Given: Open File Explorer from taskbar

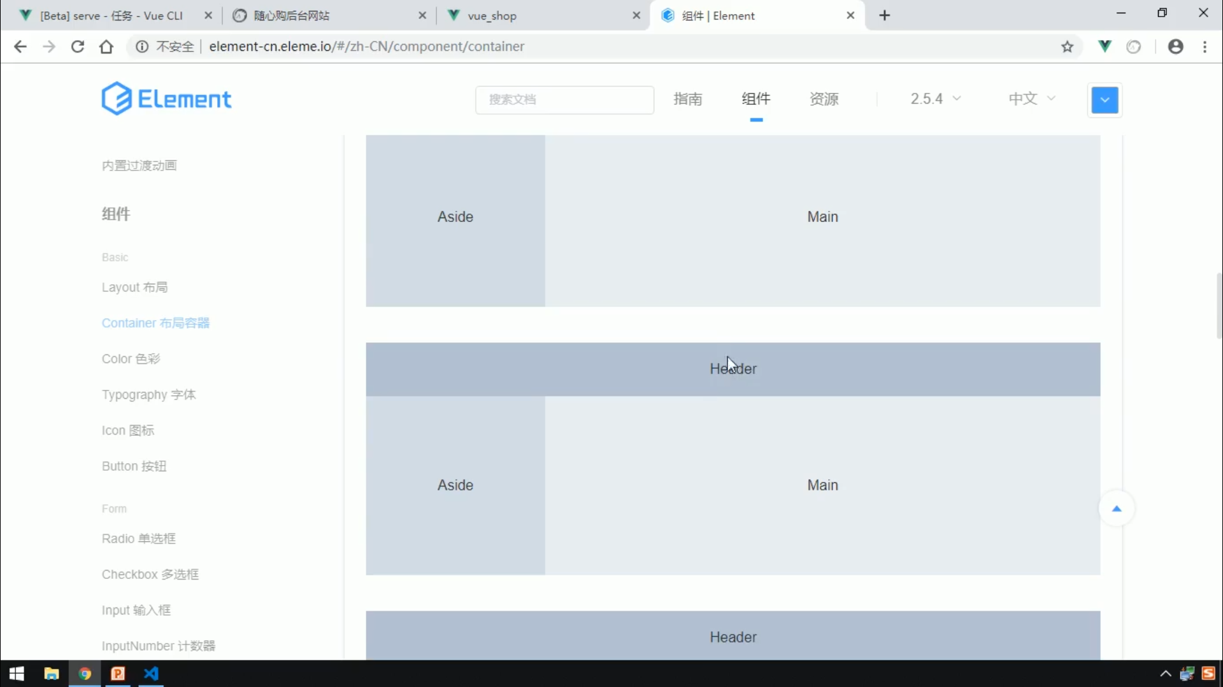Looking at the screenshot, I should coord(52,674).
